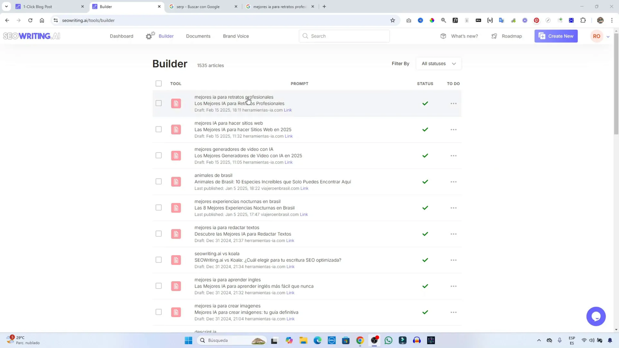The width and height of the screenshot is (619, 348).
Task: Bookmark this page with star icon
Action: tap(393, 20)
